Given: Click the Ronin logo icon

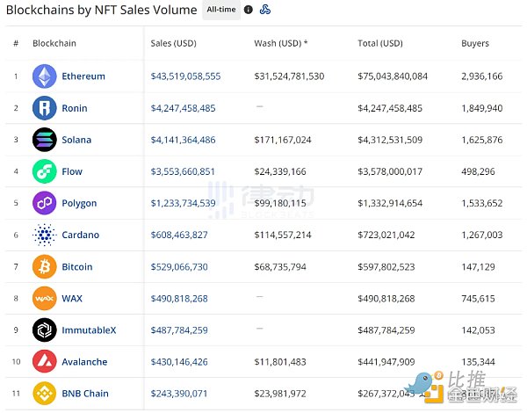Looking at the screenshot, I should (44, 108).
